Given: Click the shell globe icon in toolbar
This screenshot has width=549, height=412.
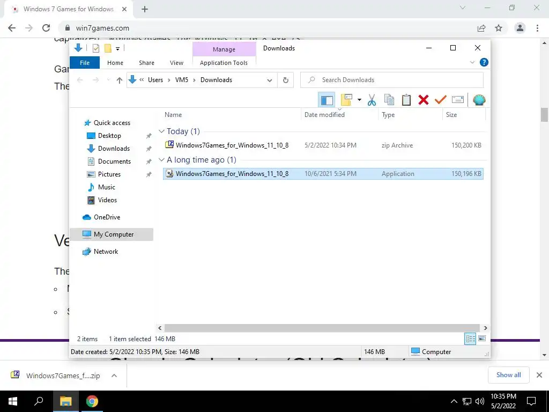Looking at the screenshot, I should 479,100.
